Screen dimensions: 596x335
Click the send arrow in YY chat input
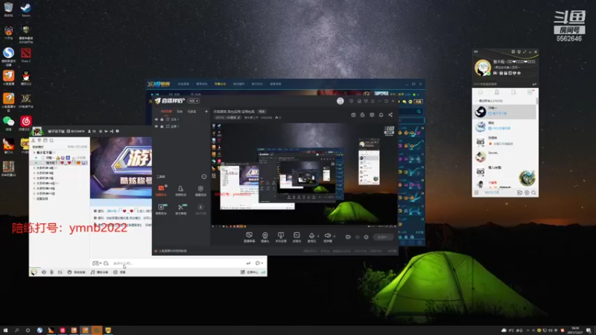coord(248,264)
